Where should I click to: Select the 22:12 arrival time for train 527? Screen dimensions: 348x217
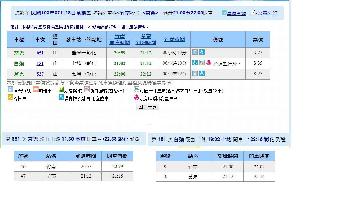tap(146, 74)
